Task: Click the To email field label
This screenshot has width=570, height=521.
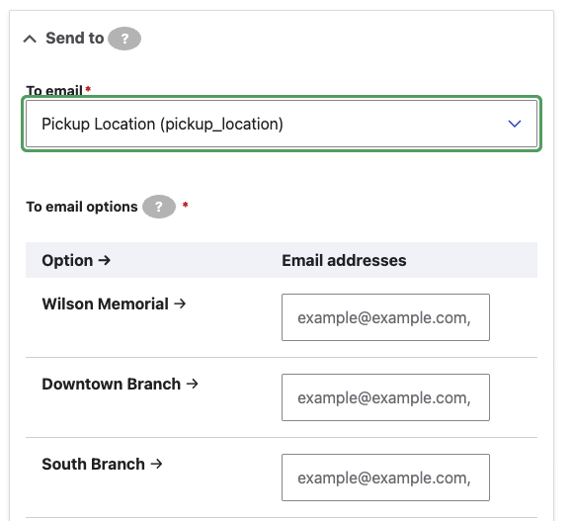Action: (x=54, y=90)
